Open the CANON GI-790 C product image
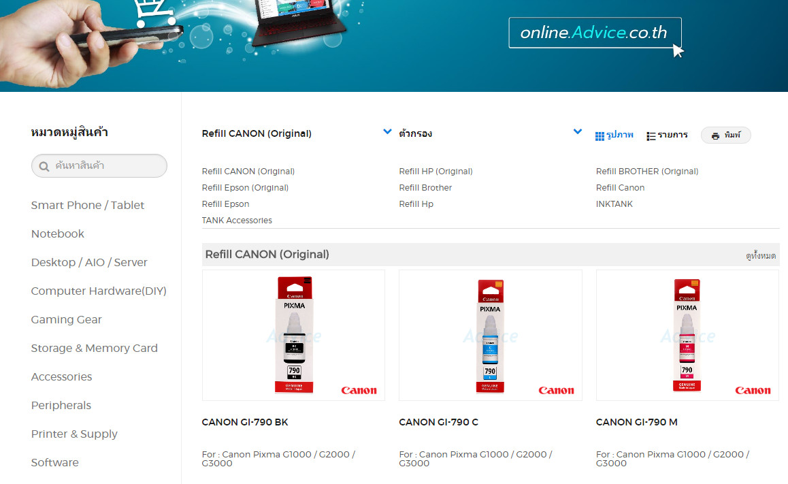The image size is (788, 484). [x=491, y=335]
